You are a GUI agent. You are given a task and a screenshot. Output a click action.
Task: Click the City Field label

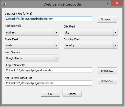coord(69,26)
